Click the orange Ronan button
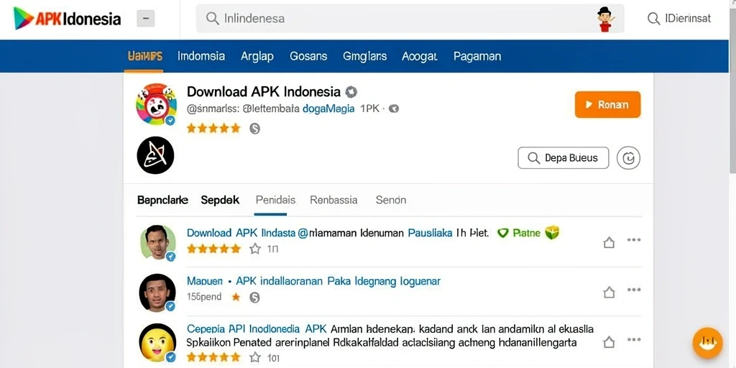Image resolution: width=736 pixels, height=368 pixels. pyautogui.click(x=607, y=105)
